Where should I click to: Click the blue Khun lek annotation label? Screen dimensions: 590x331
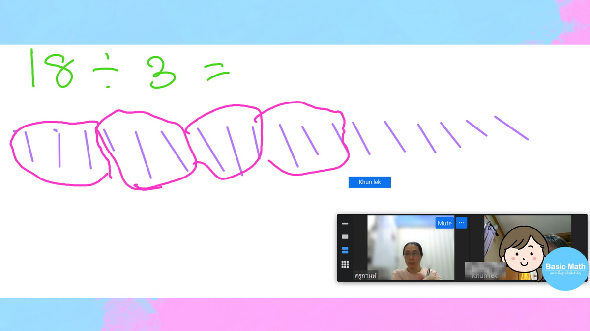point(369,182)
